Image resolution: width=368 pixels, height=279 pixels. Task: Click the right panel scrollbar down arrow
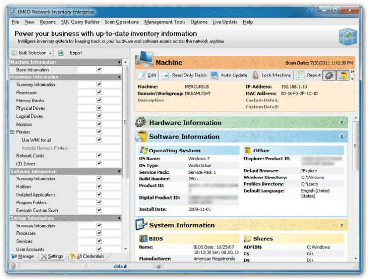pyautogui.click(x=356, y=258)
